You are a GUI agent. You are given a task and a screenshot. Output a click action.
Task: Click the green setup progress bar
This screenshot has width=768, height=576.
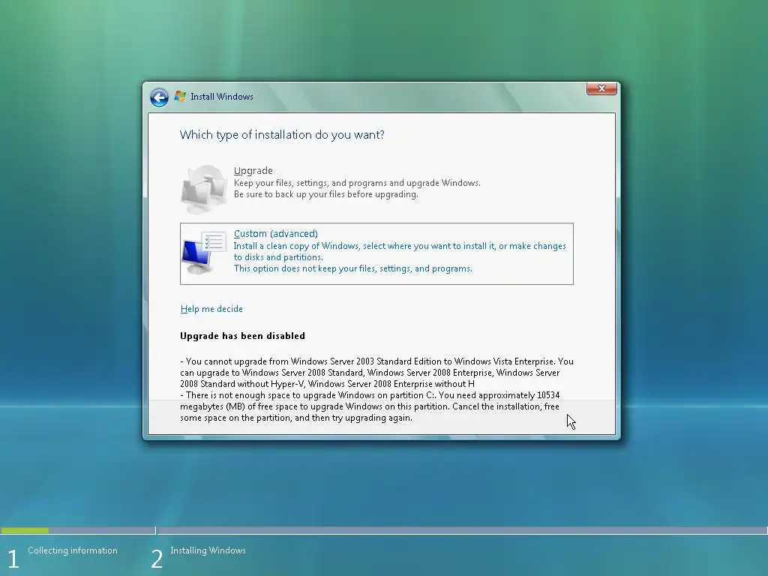click(25, 530)
